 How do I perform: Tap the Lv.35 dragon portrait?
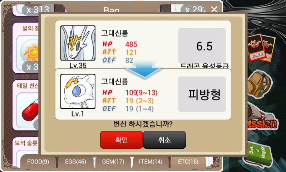[x=78, y=43]
